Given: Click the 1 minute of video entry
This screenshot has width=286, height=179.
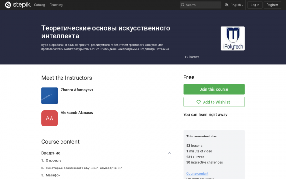Looking at the screenshot, I should tap(199, 151).
